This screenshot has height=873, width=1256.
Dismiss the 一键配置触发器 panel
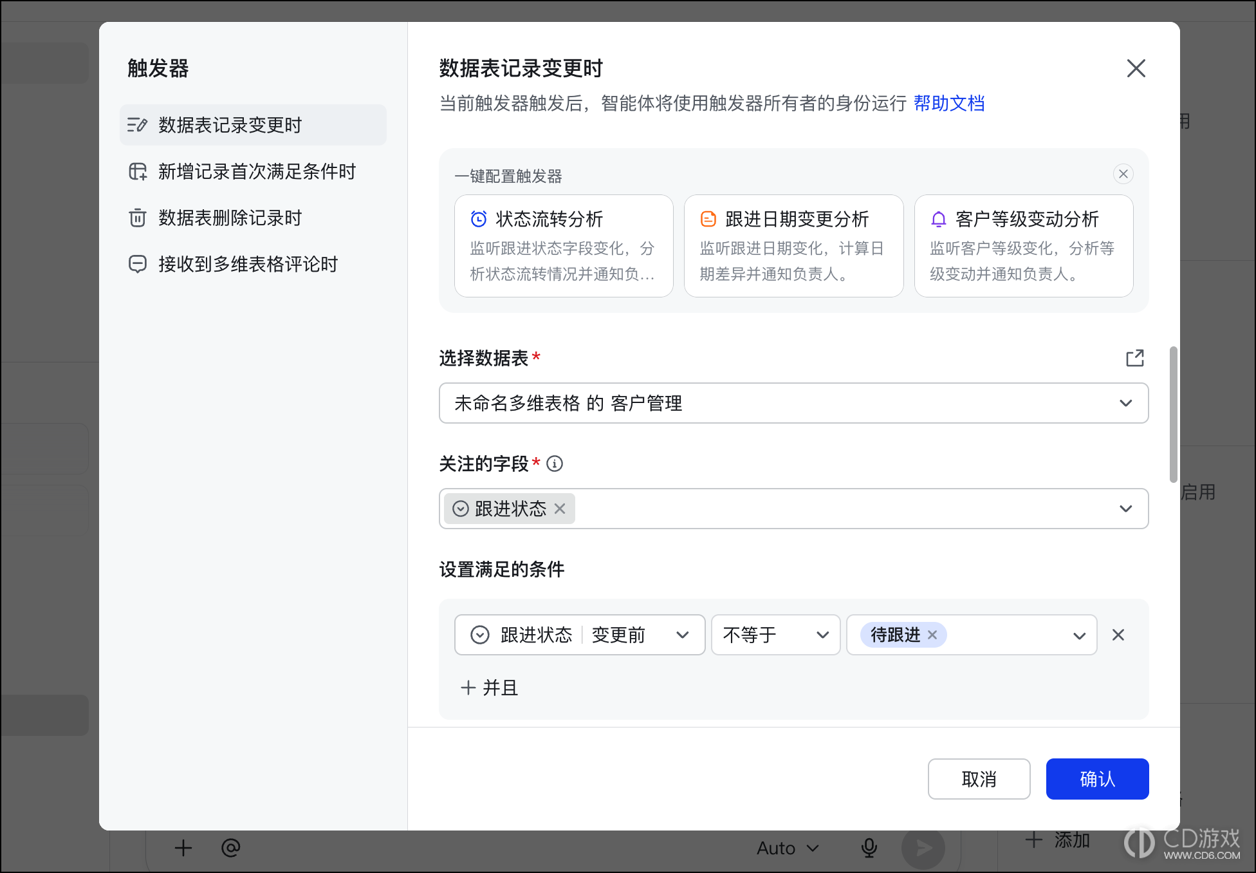pyautogui.click(x=1123, y=174)
